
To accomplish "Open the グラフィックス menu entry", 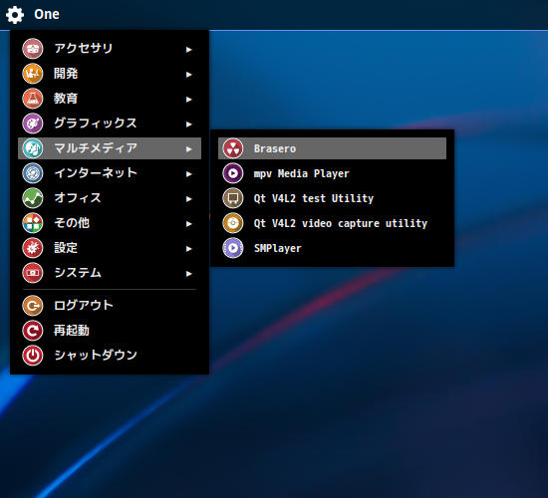I will point(110,124).
